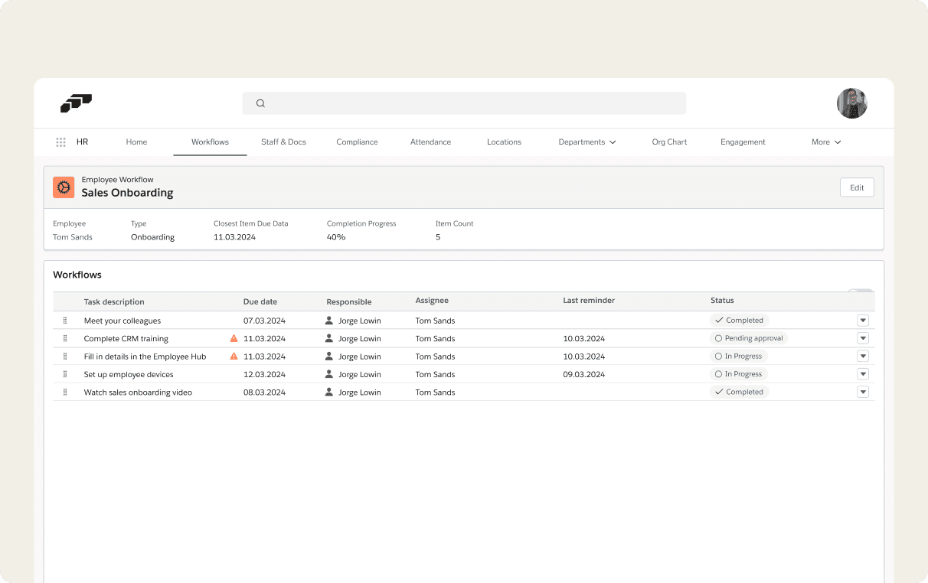This screenshot has width=928, height=583.
Task: Click last reminder 09.03.2024
Action: pos(584,374)
